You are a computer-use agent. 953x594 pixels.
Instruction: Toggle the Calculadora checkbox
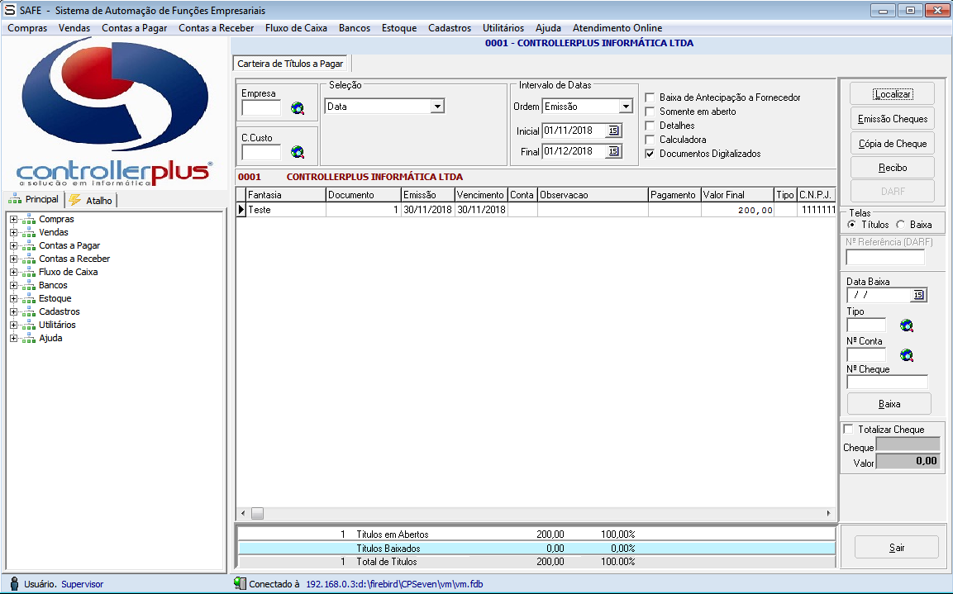650,140
